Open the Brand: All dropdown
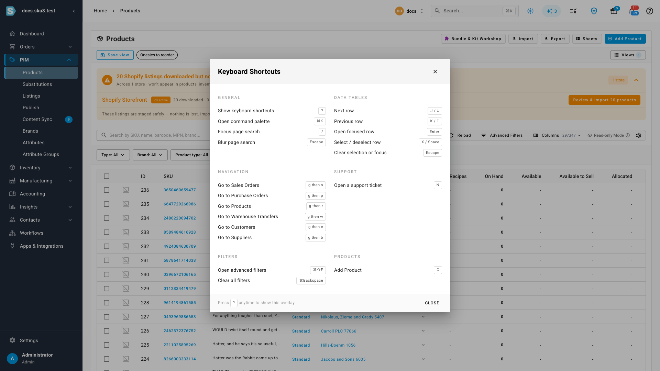Viewport: 660px width, 371px height. pyautogui.click(x=150, y=155)
